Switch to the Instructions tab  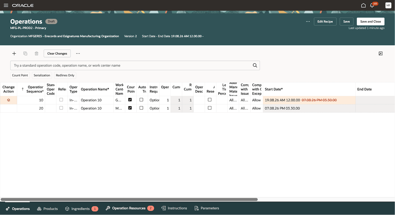point(174,208)
